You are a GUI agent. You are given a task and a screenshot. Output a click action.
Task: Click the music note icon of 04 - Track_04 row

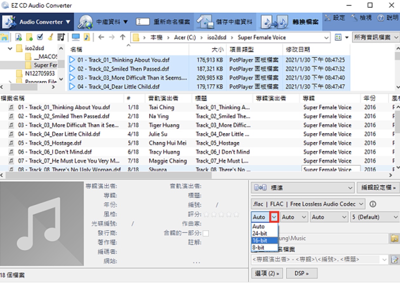[11, 134]
